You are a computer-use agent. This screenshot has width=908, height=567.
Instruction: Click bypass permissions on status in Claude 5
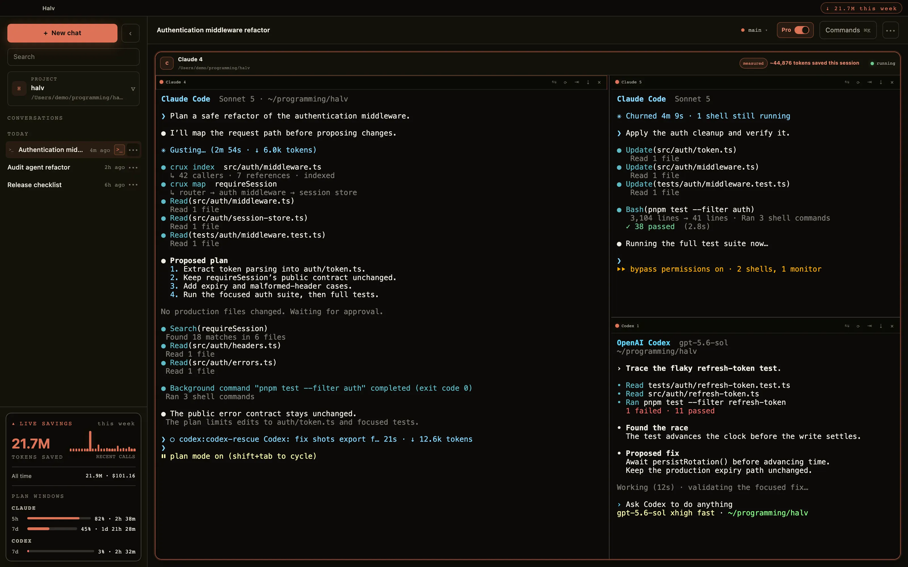[x=719, y=269]
